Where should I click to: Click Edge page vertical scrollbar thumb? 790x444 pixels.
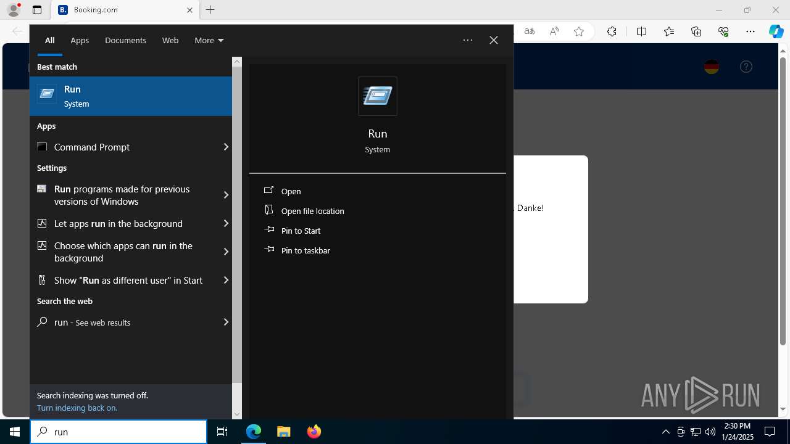click(783, 200)
